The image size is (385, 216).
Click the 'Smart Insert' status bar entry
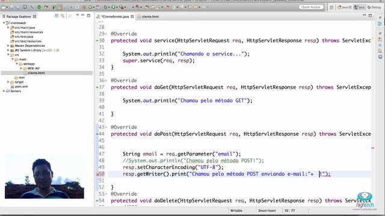click(x=267, y=211)
